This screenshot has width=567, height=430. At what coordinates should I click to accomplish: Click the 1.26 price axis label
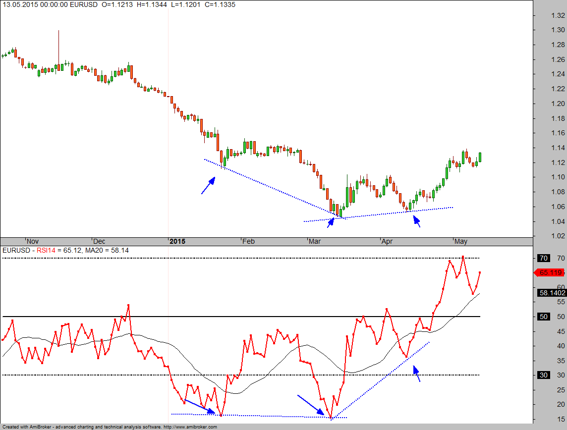(558, 59)
